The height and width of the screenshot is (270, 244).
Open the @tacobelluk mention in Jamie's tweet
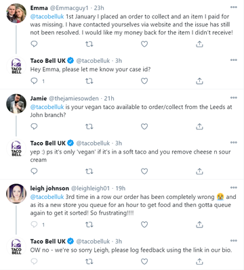click(47, 107)
